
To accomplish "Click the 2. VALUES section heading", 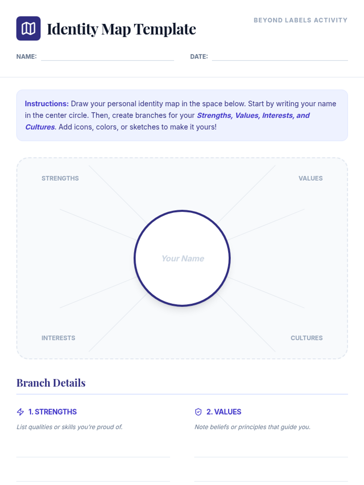I will (224, 412).
